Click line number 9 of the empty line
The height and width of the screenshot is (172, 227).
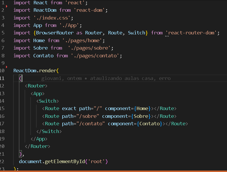click(x=3, y=63)
